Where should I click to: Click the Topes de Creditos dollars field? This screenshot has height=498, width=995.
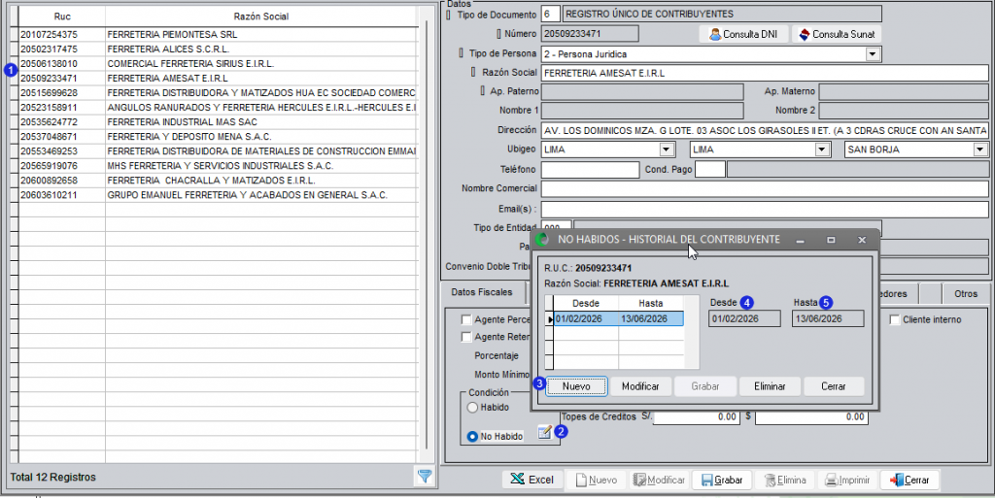point(811,416)
